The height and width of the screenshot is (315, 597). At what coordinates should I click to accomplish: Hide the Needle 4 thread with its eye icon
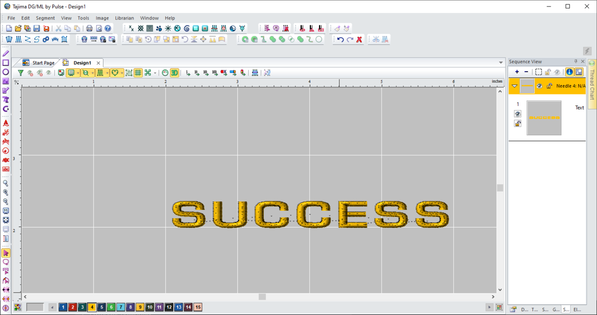click(x=539, y=86)
